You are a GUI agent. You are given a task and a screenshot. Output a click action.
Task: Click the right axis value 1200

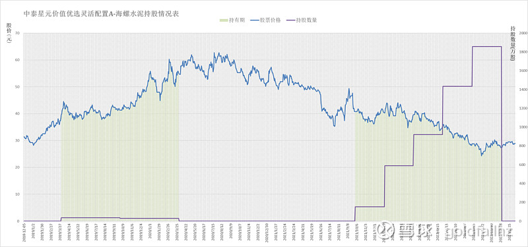click(523, 109)
